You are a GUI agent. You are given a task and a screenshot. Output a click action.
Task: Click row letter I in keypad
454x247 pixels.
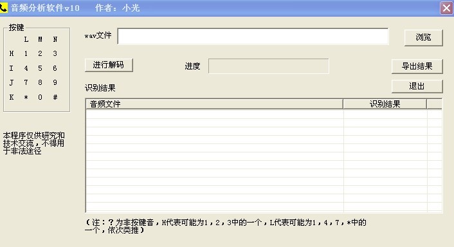pos(12,68)
